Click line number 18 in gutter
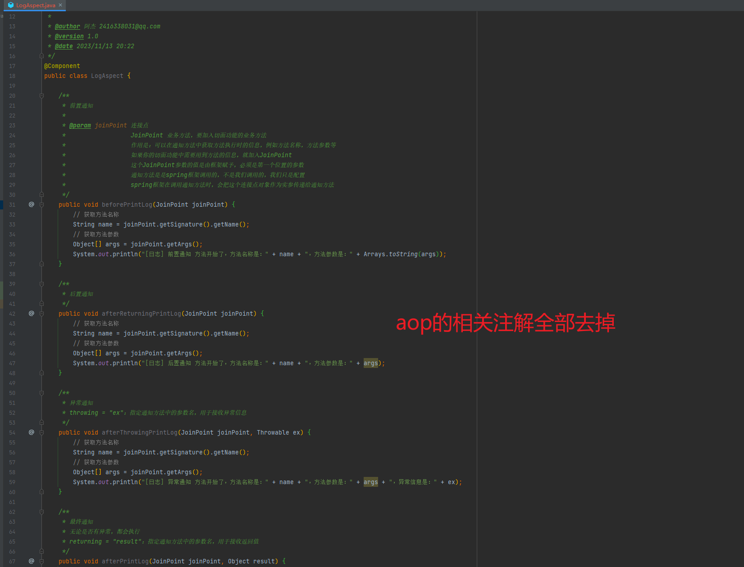744x567 pixels. click(x=12, y=76)
